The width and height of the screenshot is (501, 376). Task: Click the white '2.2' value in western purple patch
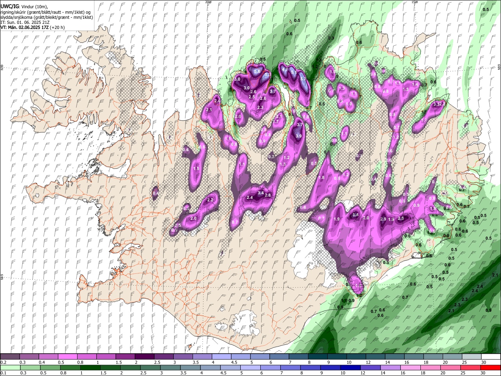tap(210, 200)
